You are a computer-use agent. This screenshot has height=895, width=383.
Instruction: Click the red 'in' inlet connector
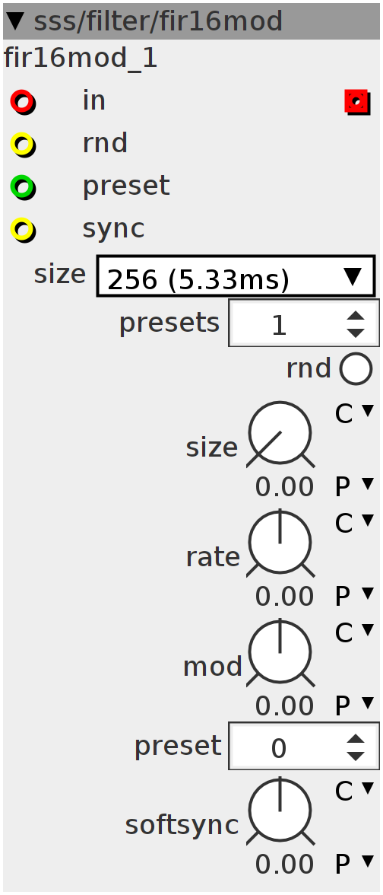pyautogui.click(x=23, y=103)
